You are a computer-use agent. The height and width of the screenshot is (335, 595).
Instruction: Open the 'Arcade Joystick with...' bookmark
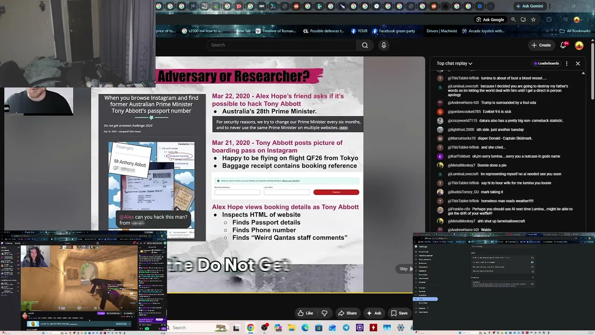coord(483,31)
